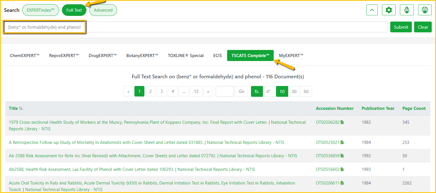Click the narrow printer icon button
The image size is (436, 193).
tap(407, 10)
